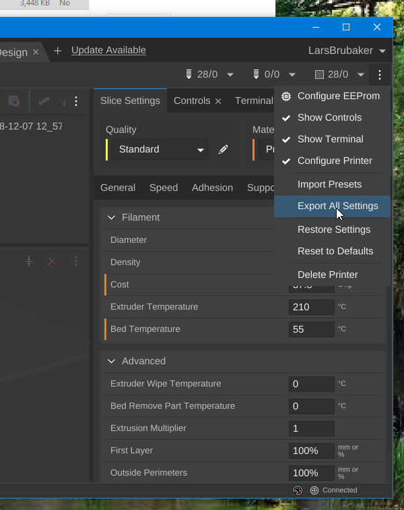Screen dimensions: 404x510
Task: Choose Delete Printer
Action: point(332,275)
